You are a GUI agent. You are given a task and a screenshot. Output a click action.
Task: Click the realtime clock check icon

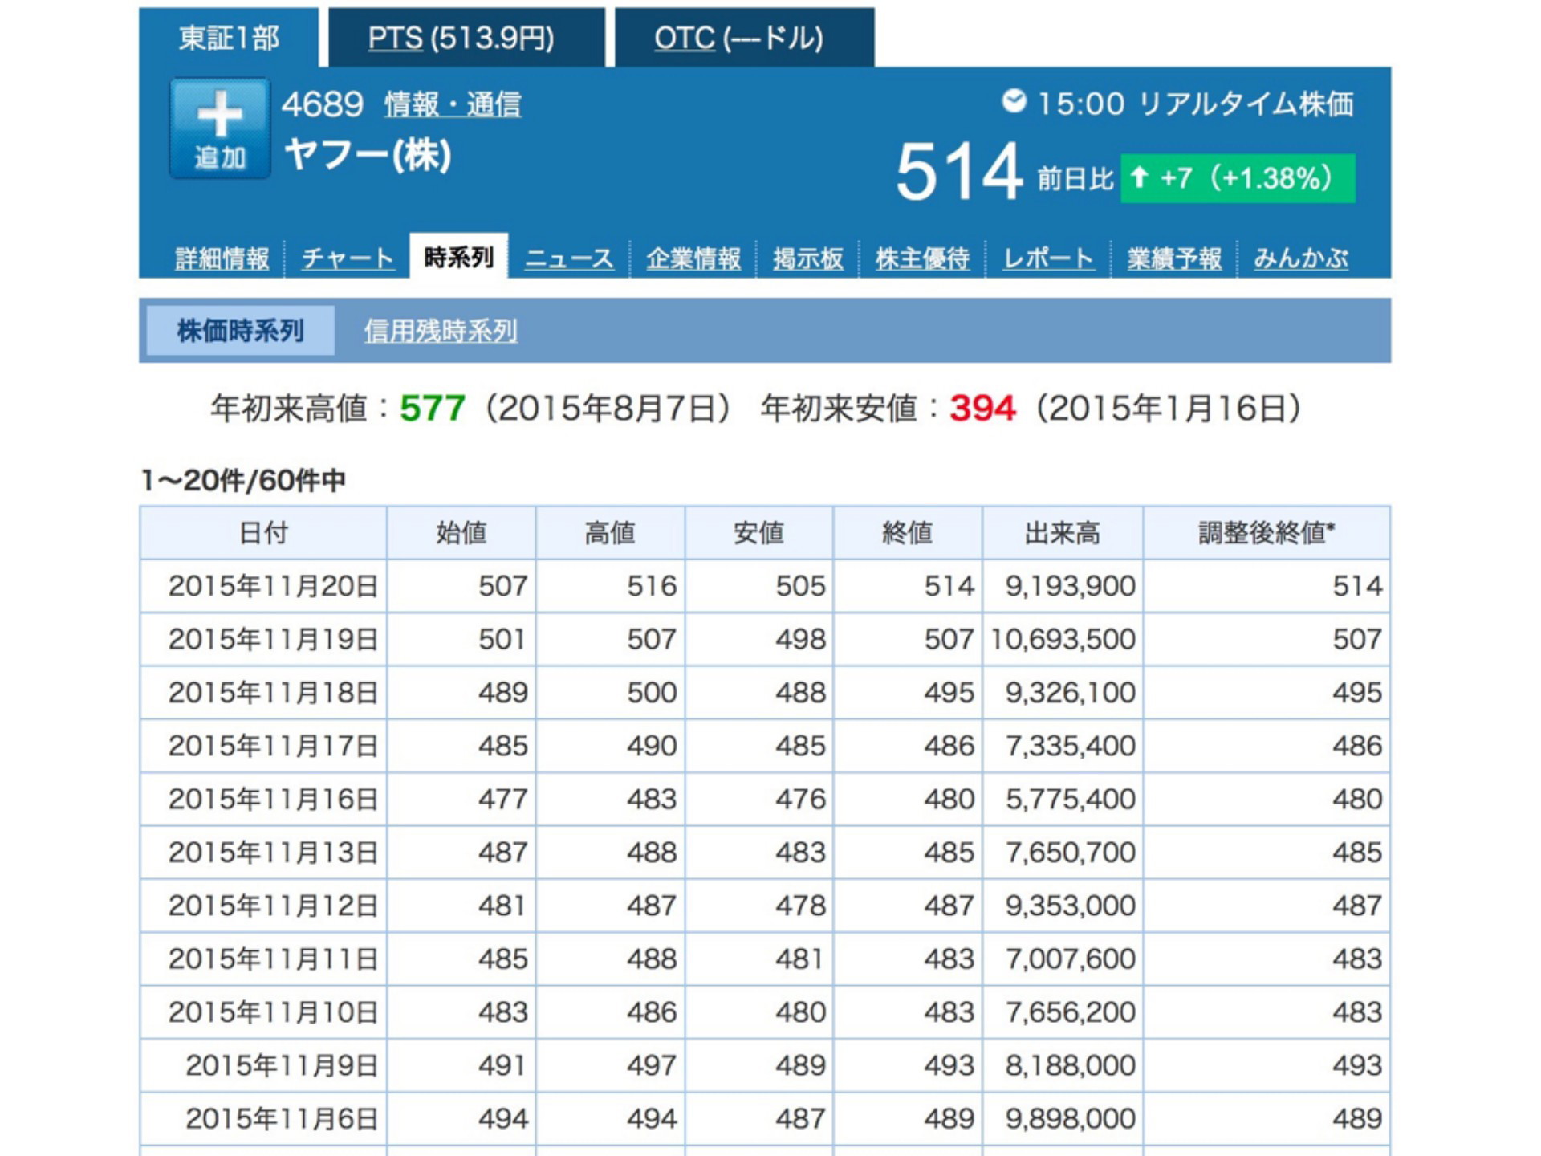(x=1014, y=101)
